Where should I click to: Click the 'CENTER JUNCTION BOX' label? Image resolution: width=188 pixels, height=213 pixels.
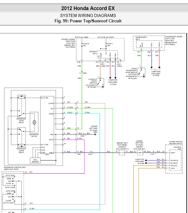click(139, 148)
